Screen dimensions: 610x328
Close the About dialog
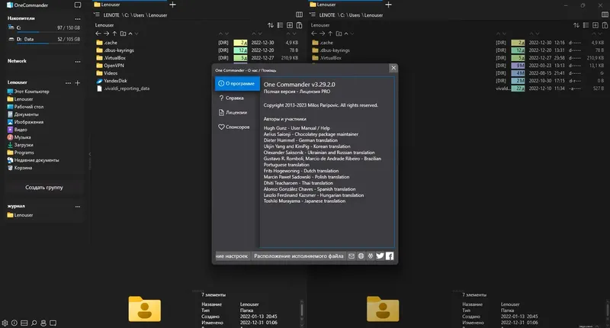point(393,68)
